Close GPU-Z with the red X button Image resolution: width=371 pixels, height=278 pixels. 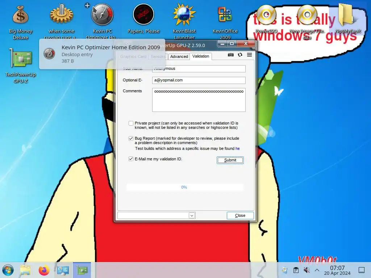tap(246, 43)
